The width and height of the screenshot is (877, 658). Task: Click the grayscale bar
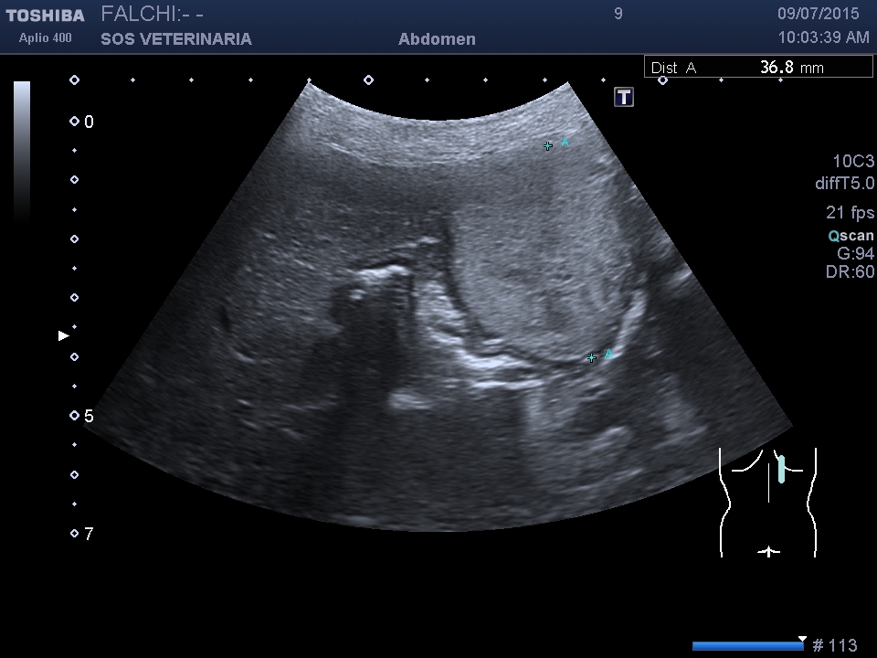[x=22, y=151]
